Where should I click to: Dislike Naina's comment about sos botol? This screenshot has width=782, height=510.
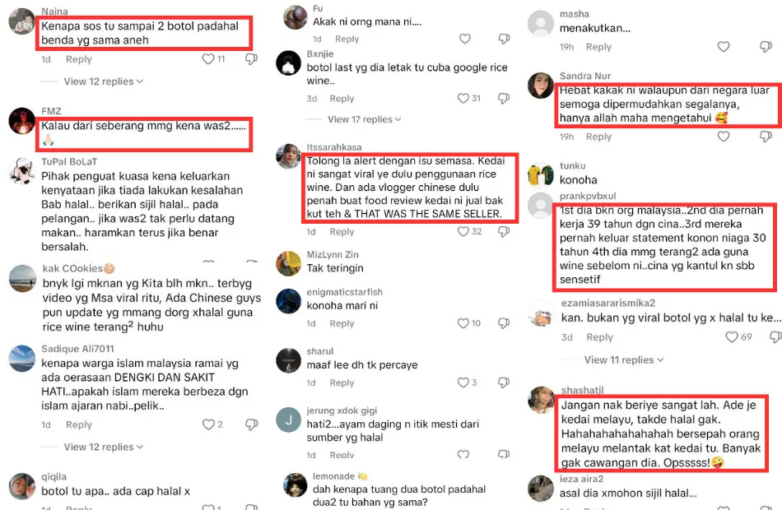(251, 59)
